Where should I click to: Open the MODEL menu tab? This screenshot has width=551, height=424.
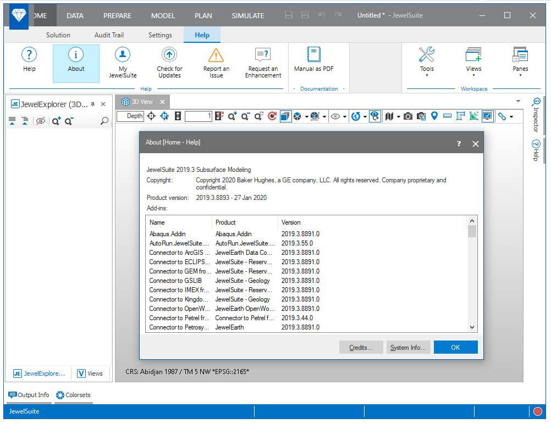(x=163, y=15)
